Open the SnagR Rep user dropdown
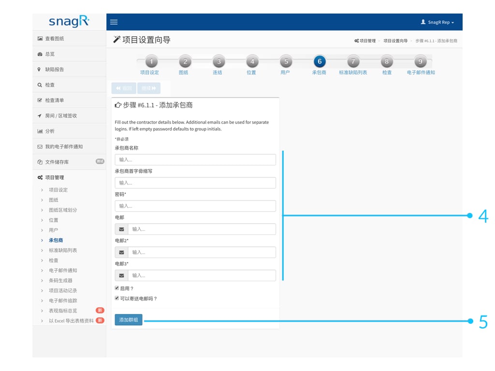 tap(437, 22)
